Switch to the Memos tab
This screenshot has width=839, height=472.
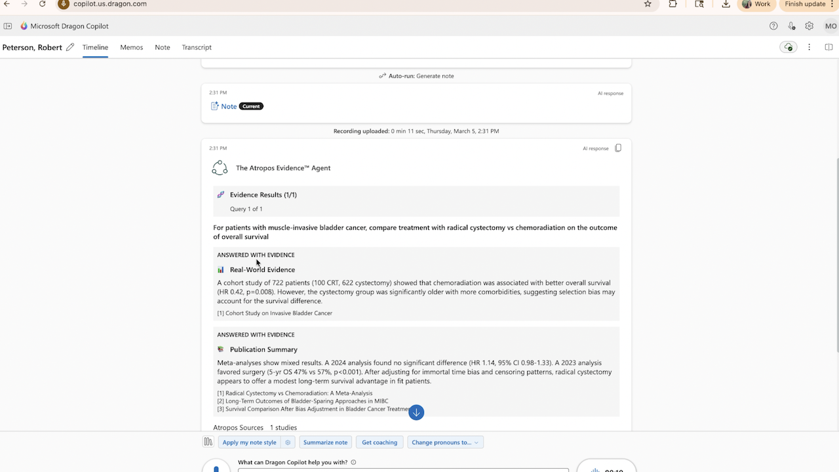point(131,47)
